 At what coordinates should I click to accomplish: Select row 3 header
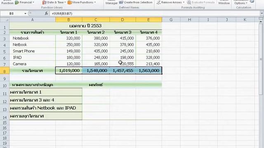(5, 38)
